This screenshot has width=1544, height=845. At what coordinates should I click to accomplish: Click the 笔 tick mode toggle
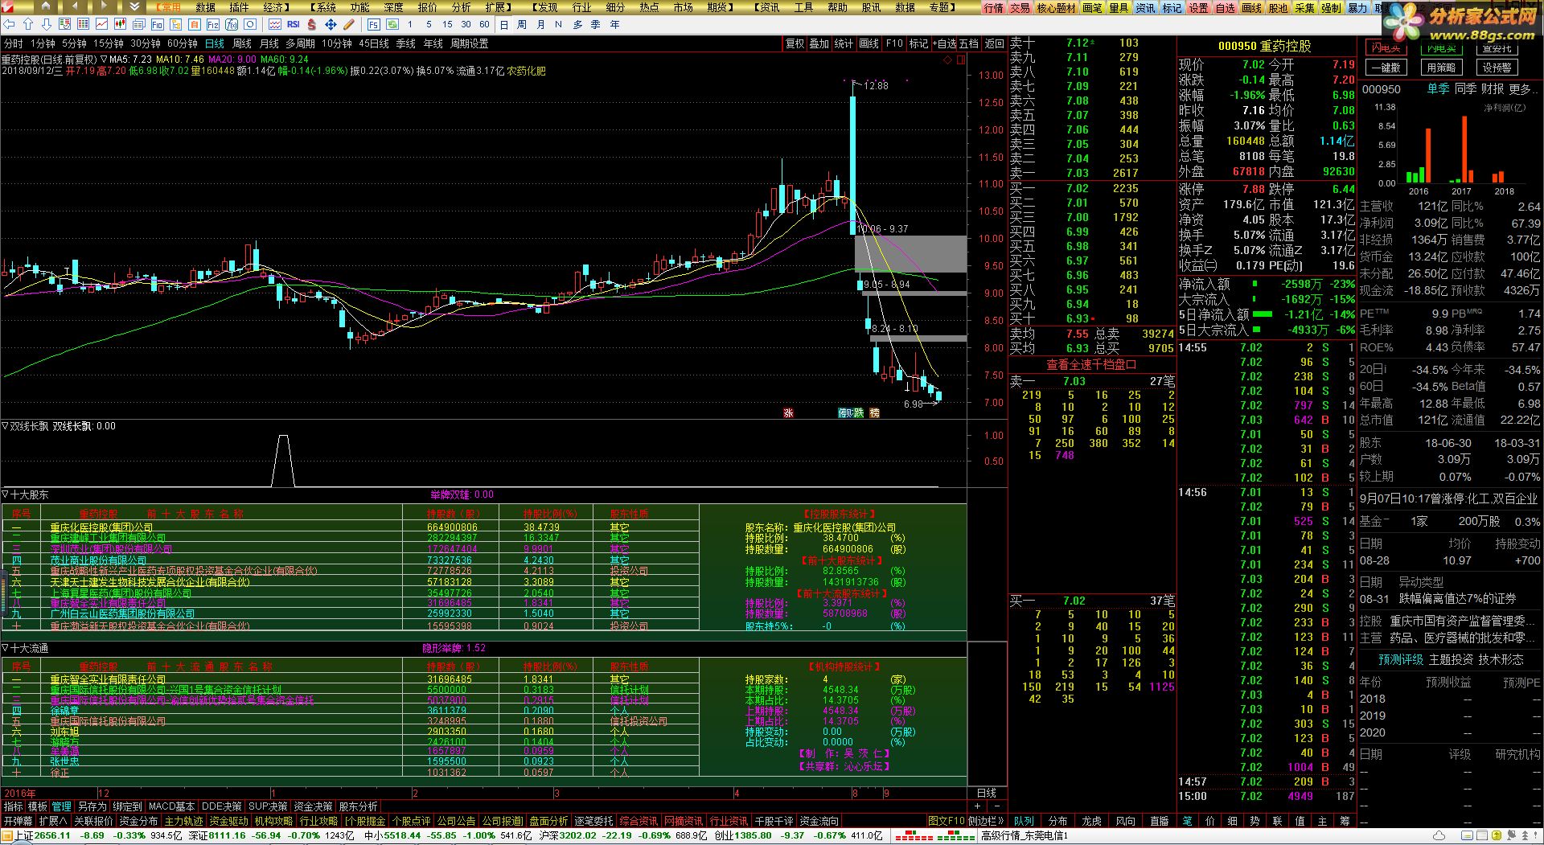click(1187, 821)
